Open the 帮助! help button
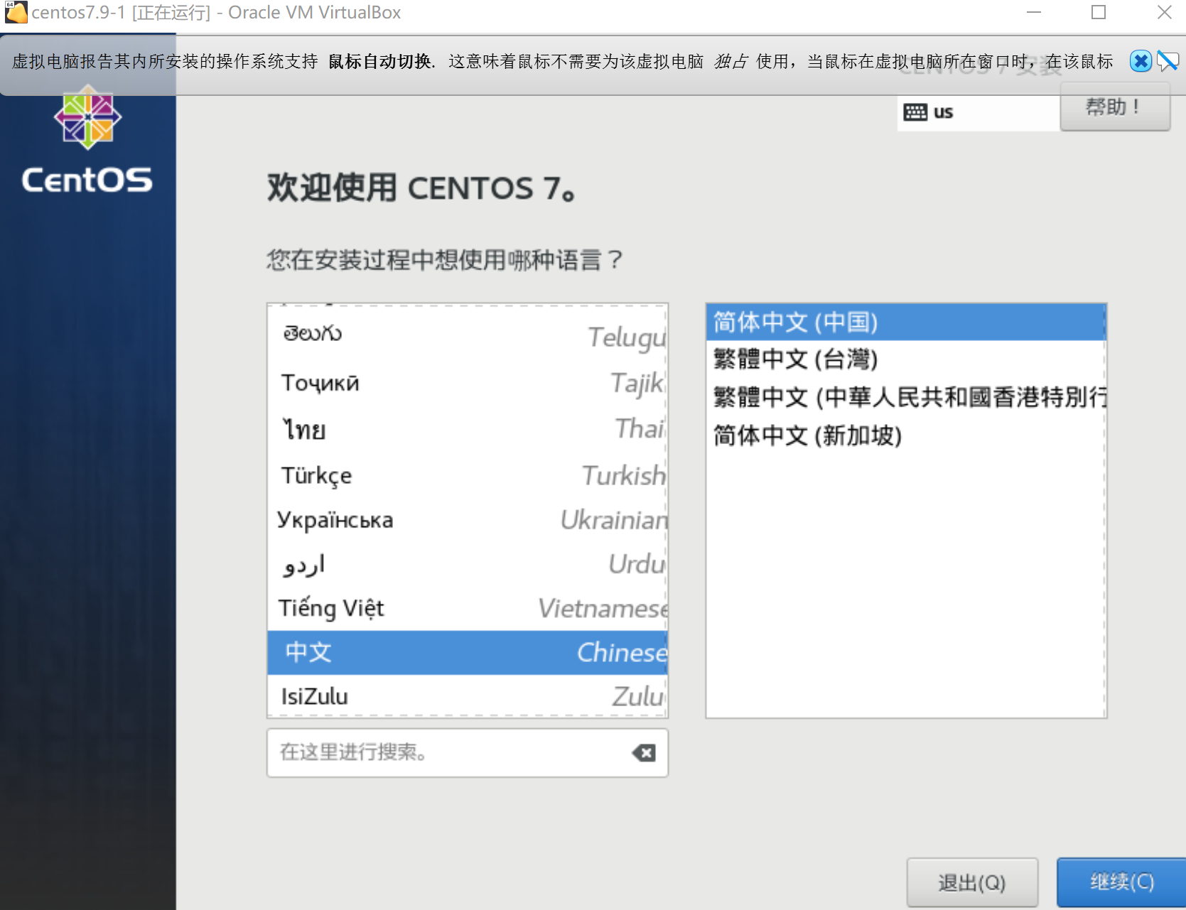This screenshot has width=1186, height=910. 1115,108
